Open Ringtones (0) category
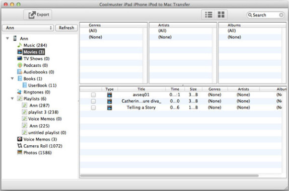The width and height of the screenshot is (289, 191). coord(37,92)
